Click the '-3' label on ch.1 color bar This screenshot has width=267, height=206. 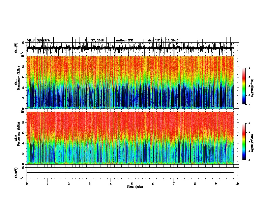click(248, 68)
